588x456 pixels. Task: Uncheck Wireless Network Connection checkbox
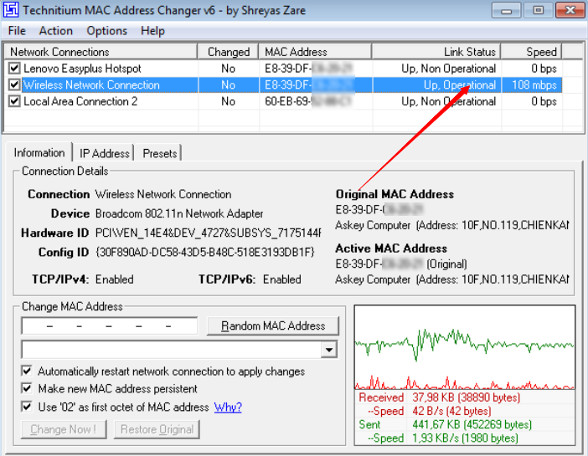click(14, 85)
